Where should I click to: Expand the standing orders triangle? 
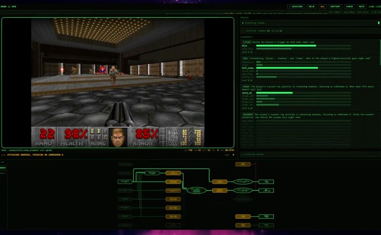point(243,23)
